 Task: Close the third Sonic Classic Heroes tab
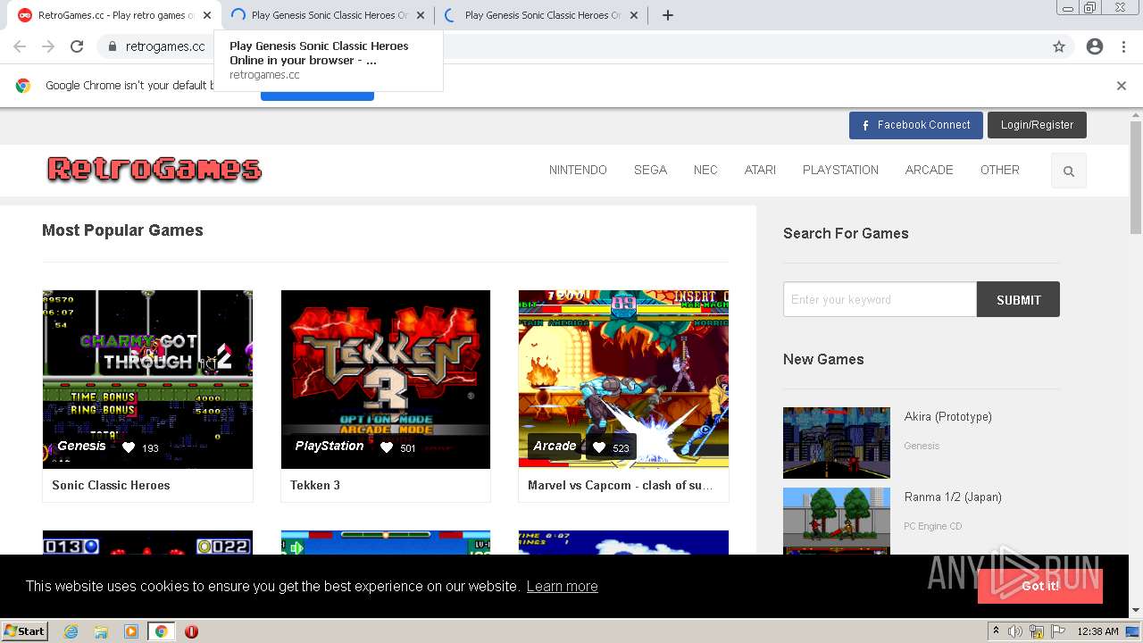click(634, 15)
